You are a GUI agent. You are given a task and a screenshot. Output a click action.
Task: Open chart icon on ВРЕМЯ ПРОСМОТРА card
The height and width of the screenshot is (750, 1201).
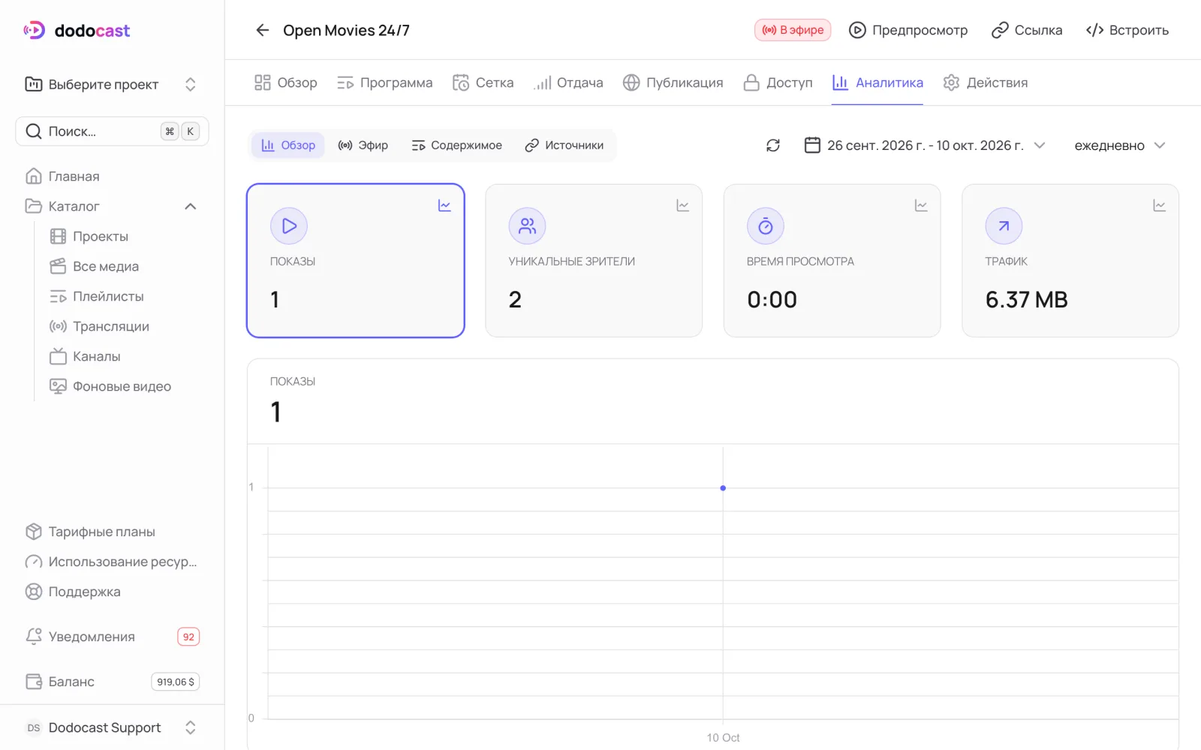(x=921, y=205)
